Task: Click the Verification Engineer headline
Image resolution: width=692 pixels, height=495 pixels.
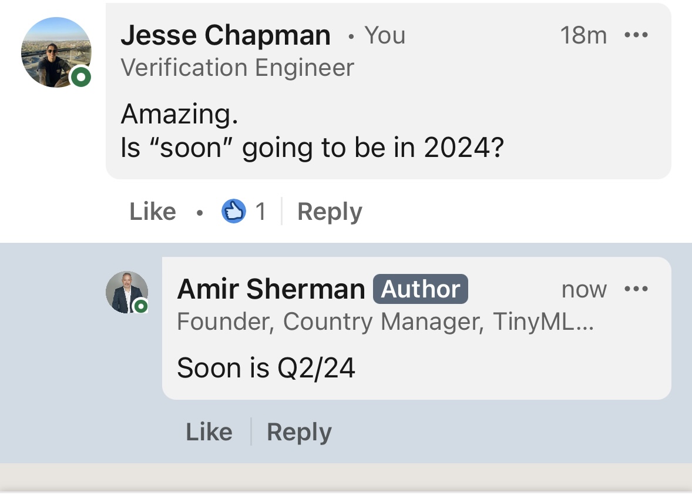Action: coord(237,68)
